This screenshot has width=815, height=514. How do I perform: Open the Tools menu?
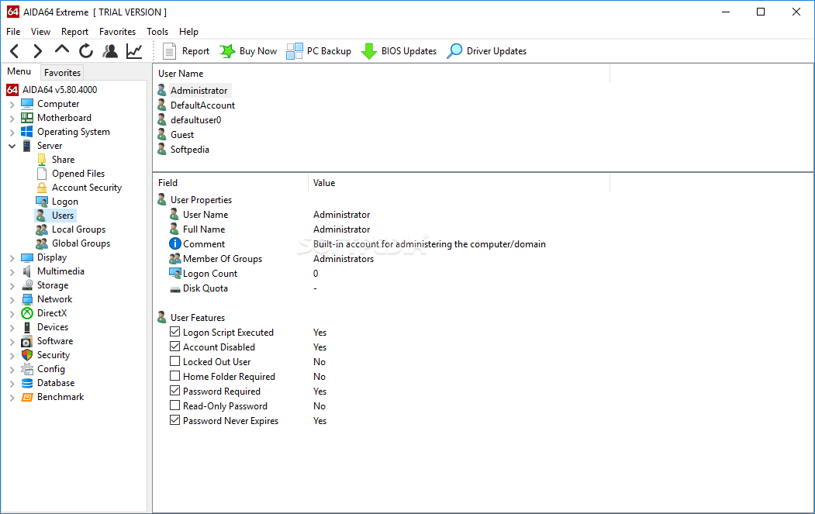tap(157, 32)
